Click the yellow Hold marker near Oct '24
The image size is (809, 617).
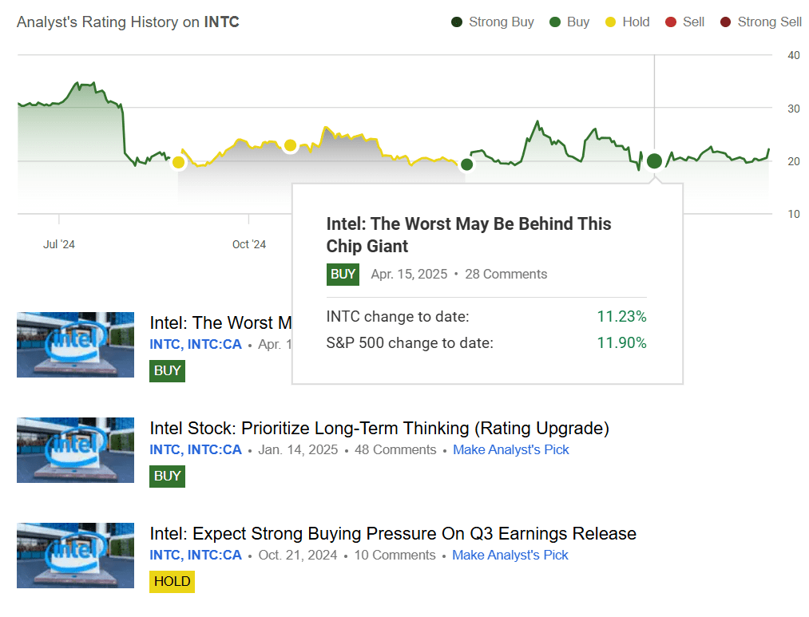click(x=289, y=146)
